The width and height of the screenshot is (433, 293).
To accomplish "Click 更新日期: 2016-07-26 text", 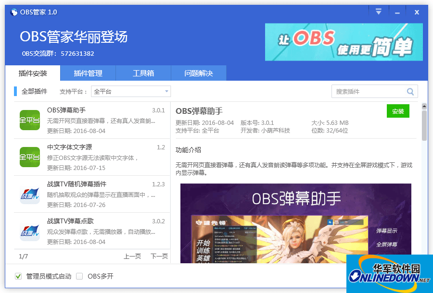I will [x=76, y=205].
